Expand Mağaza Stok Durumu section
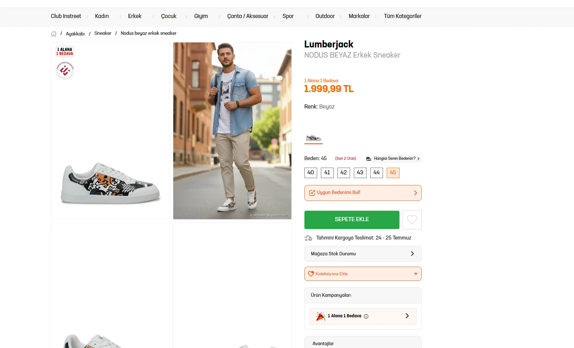Screen dimensions: 574x348 [363, 254]
